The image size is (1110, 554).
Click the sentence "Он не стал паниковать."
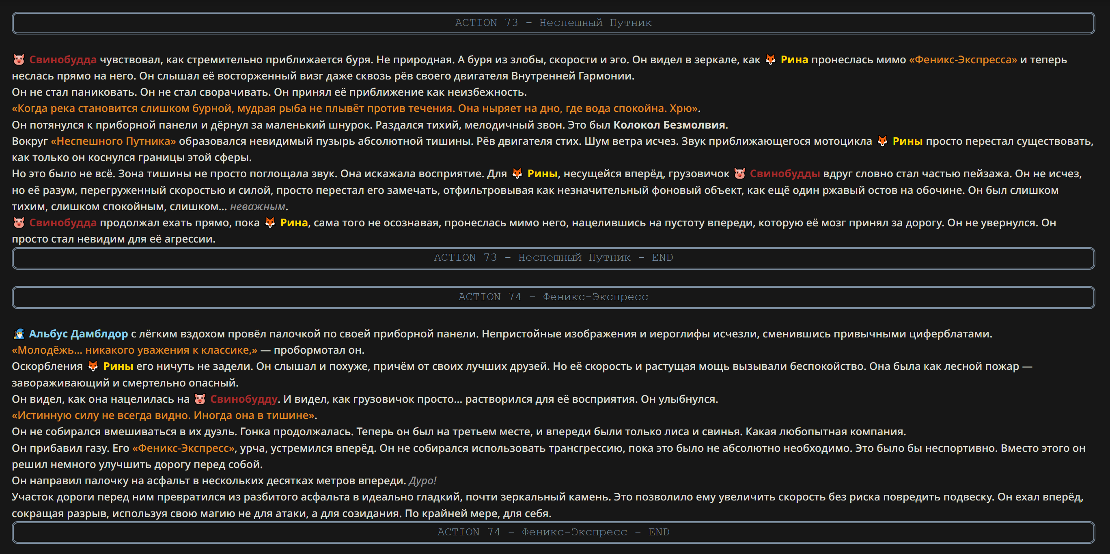tap(75, 92)
